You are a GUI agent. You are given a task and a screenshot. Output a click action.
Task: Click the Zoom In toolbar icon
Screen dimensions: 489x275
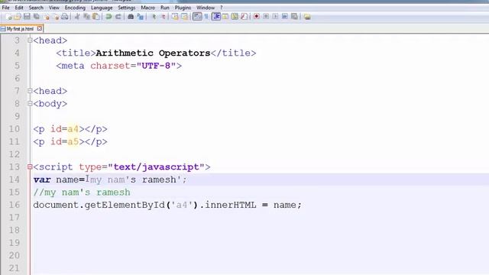(154, 17)
